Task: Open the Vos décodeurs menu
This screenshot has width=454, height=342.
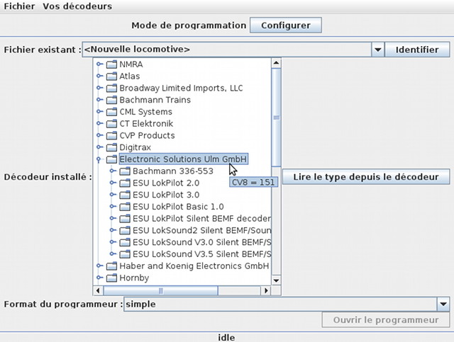Action: click(x=77, y=6)
